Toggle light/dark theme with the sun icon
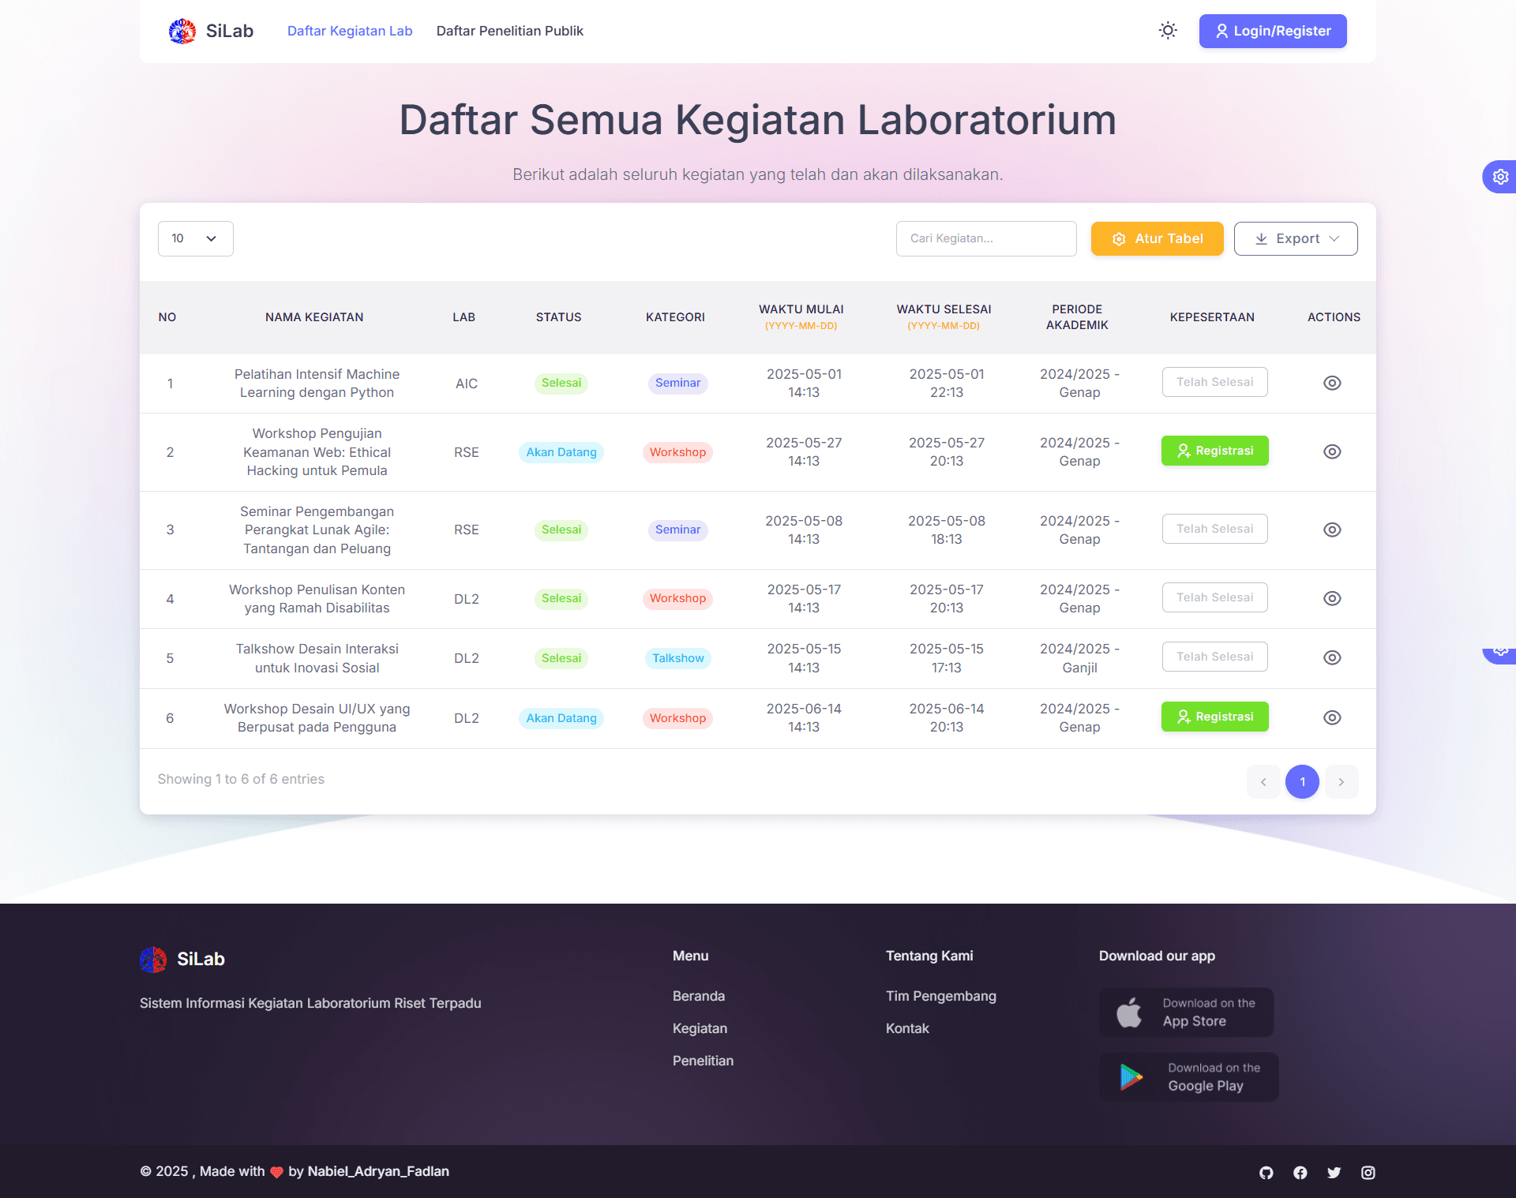Viewport: 1516px width, 1198px height. click(x=1168, y=30)
